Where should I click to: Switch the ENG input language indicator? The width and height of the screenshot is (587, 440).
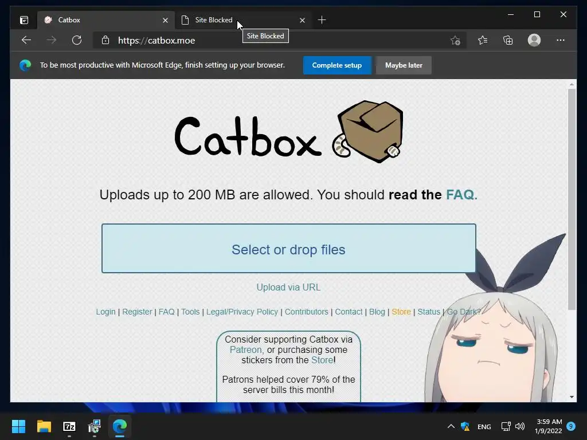click(484, 426)
